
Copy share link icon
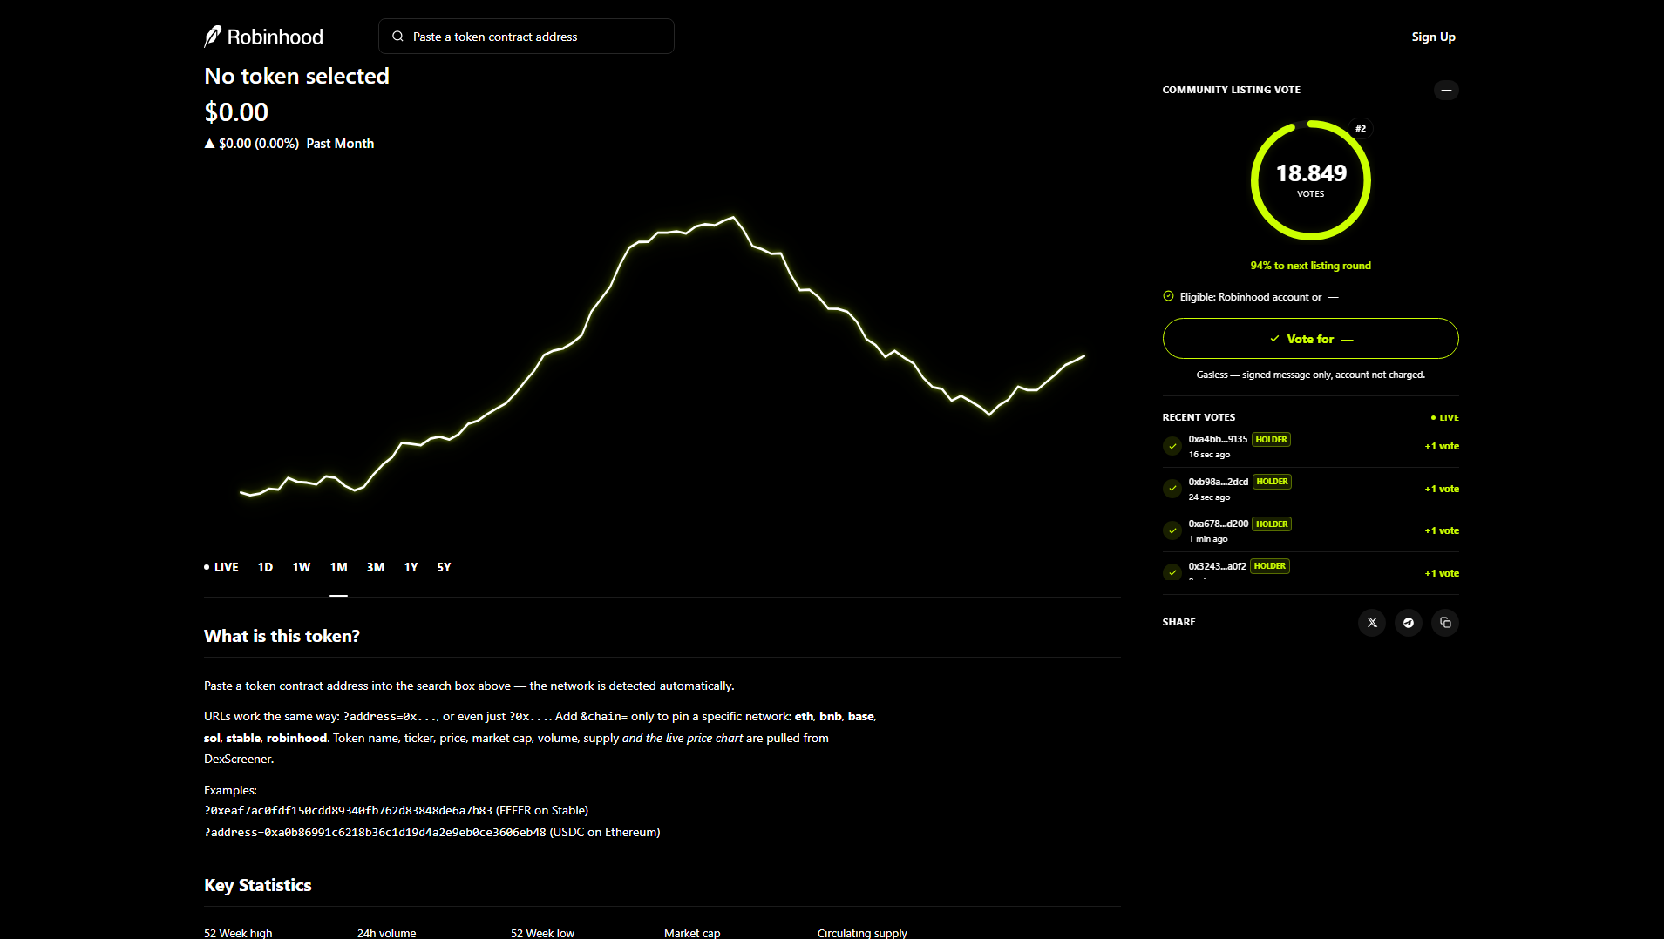(x=1445, y=623)
